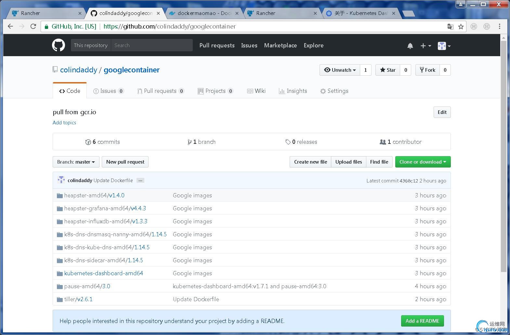Open the Chrome three-dot menu

(500, 26)
